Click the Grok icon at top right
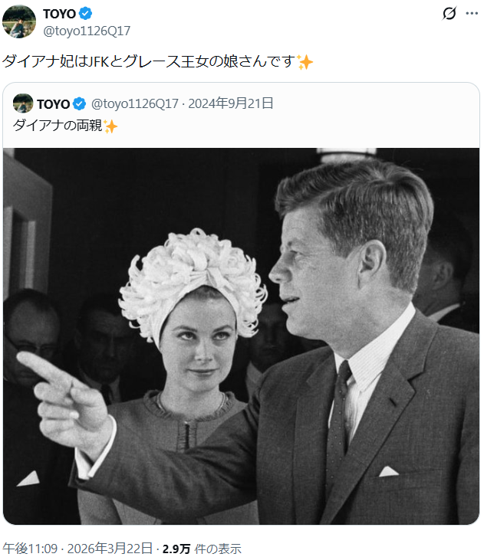 (x=449, y=14)
